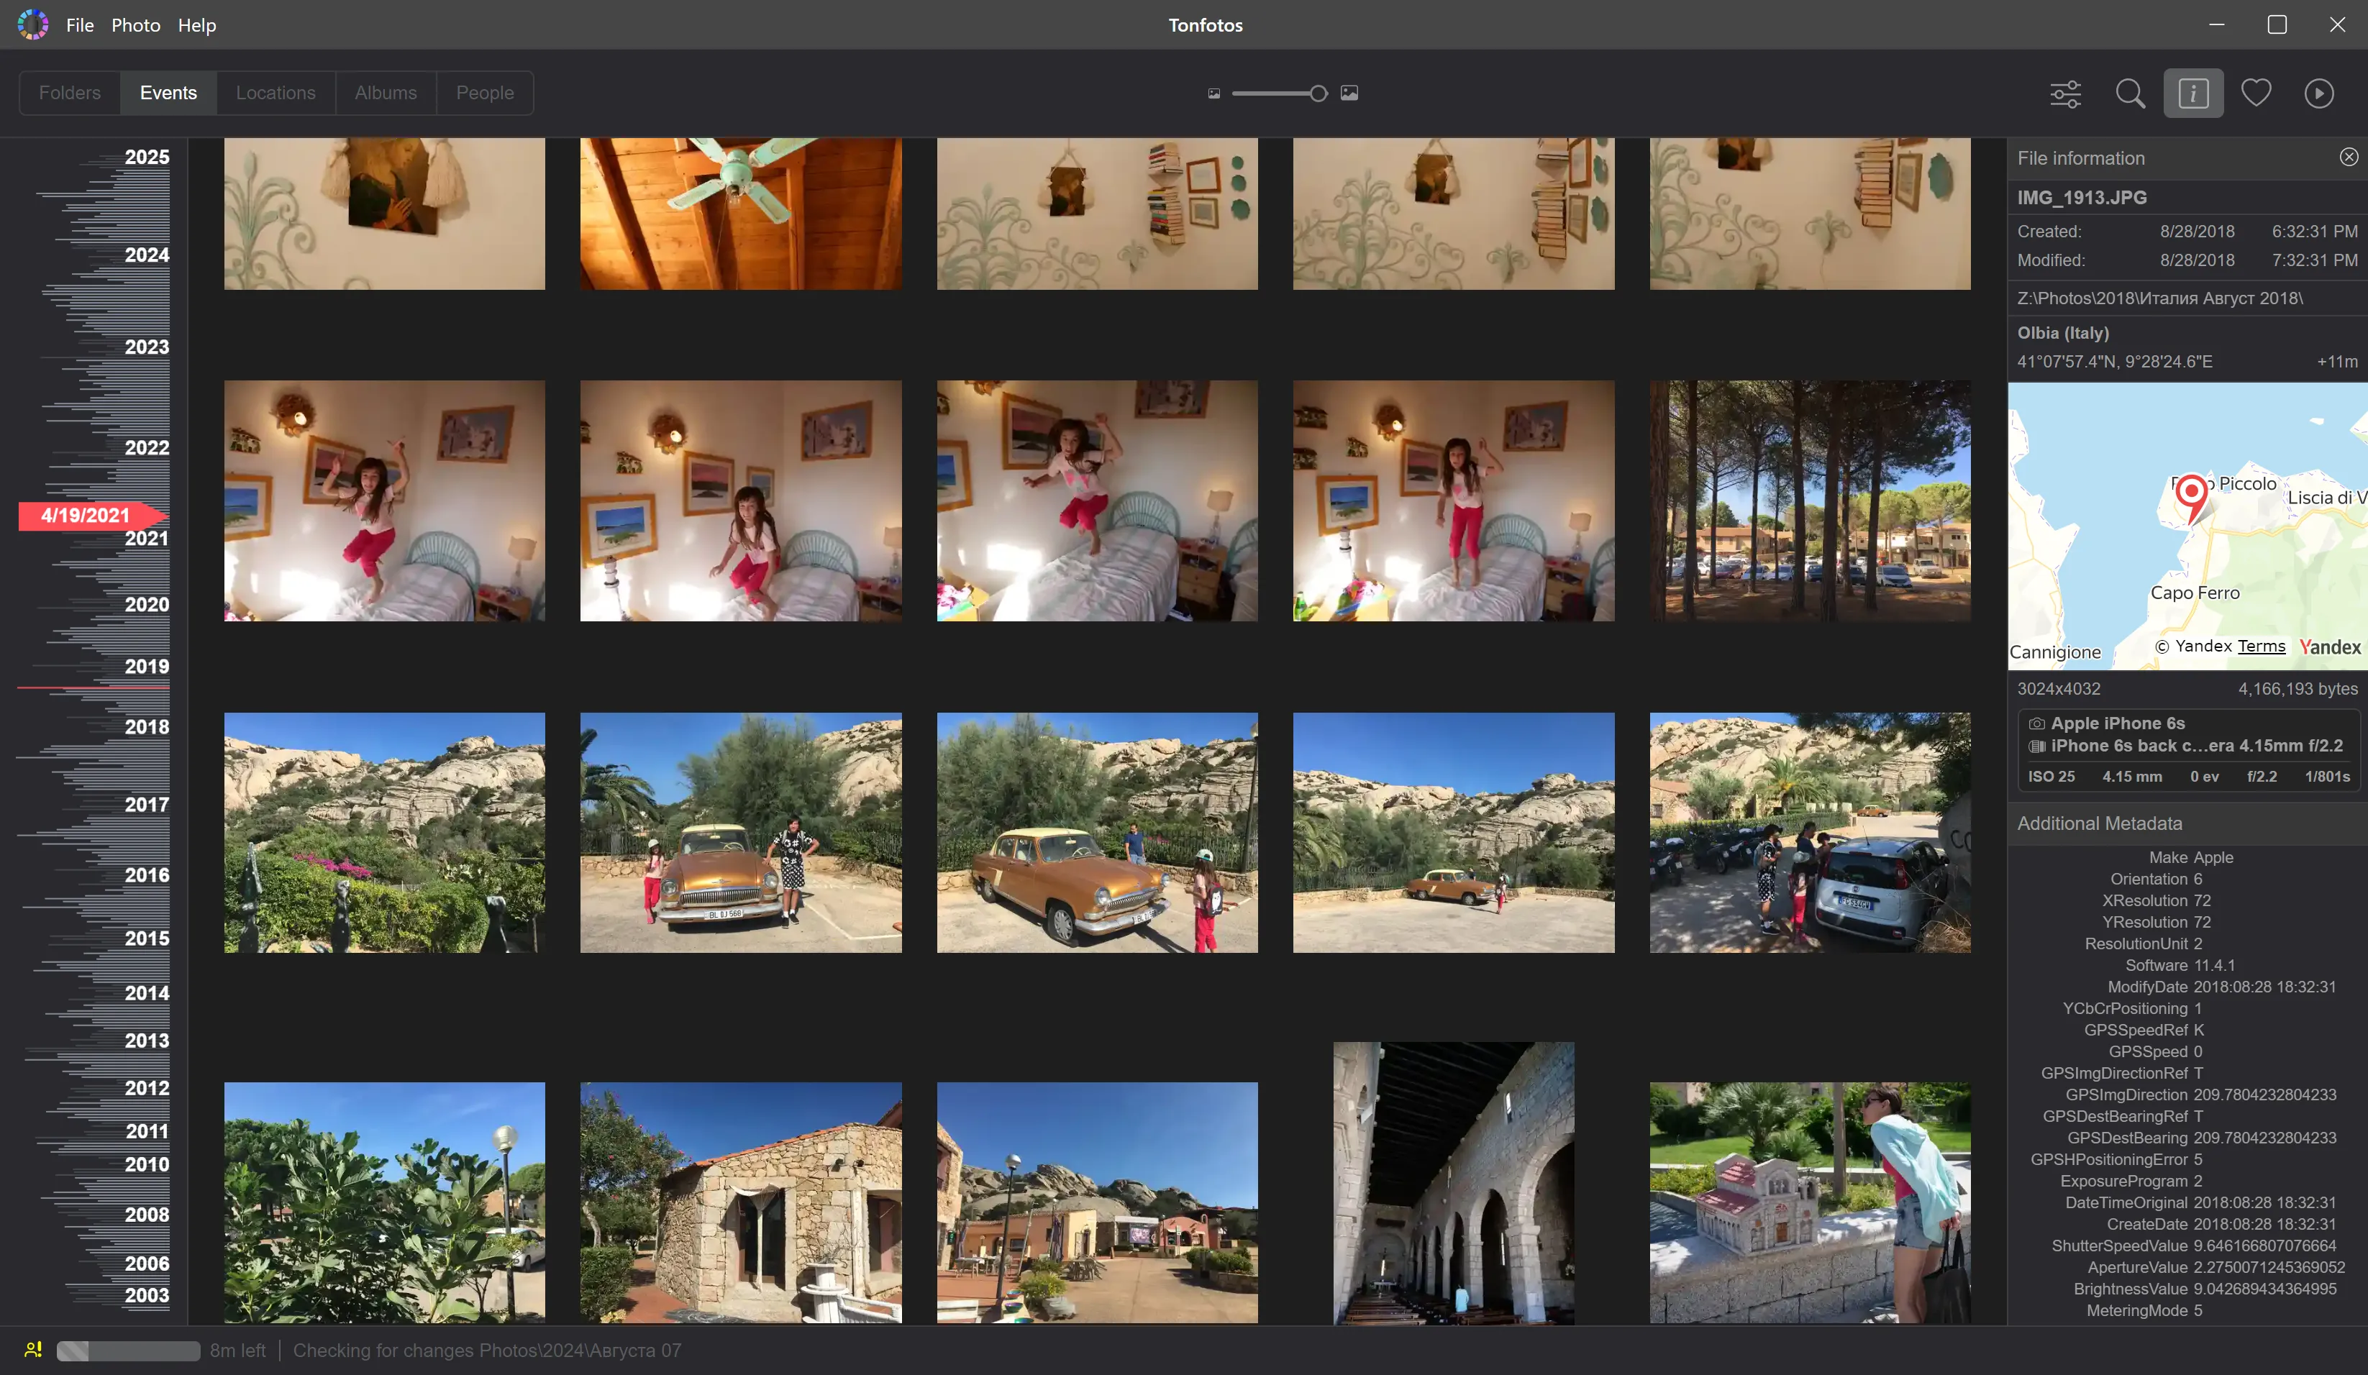Open the filter settings sliders icon
This screenshot has height=1375, width=2368.
click(2064, 93)
